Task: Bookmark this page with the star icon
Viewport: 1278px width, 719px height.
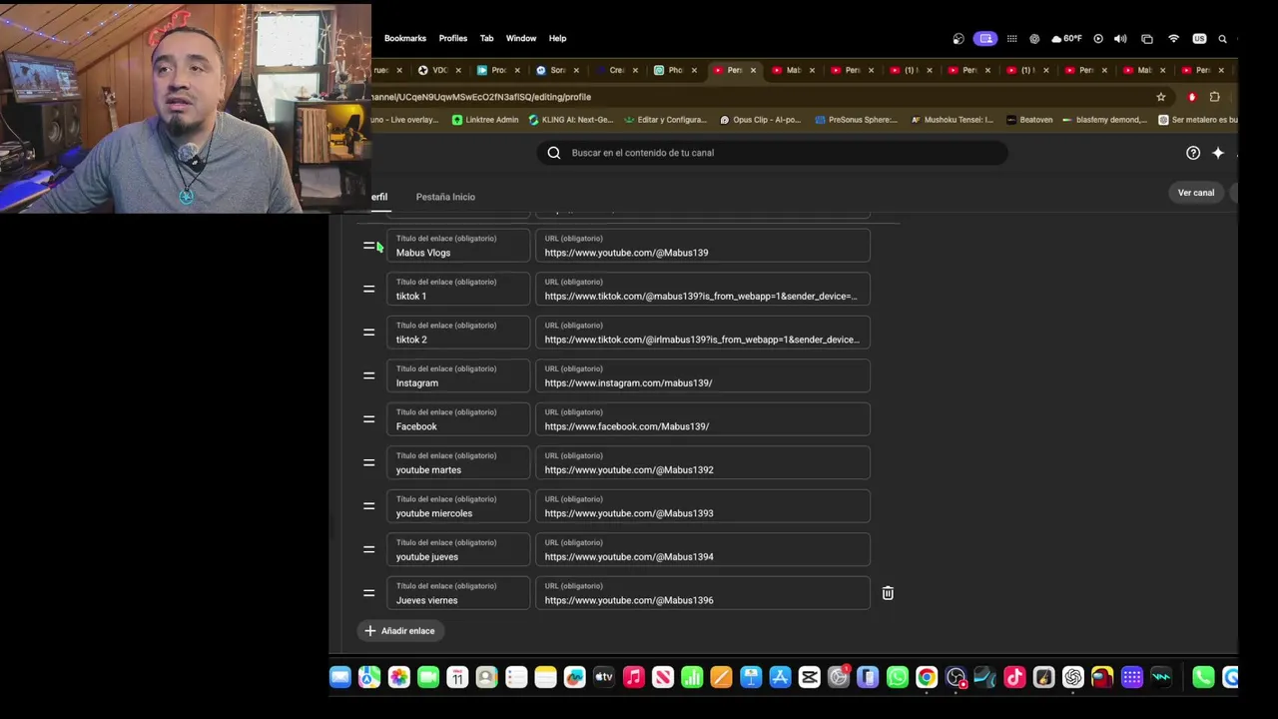Action: click(1160, 97)
